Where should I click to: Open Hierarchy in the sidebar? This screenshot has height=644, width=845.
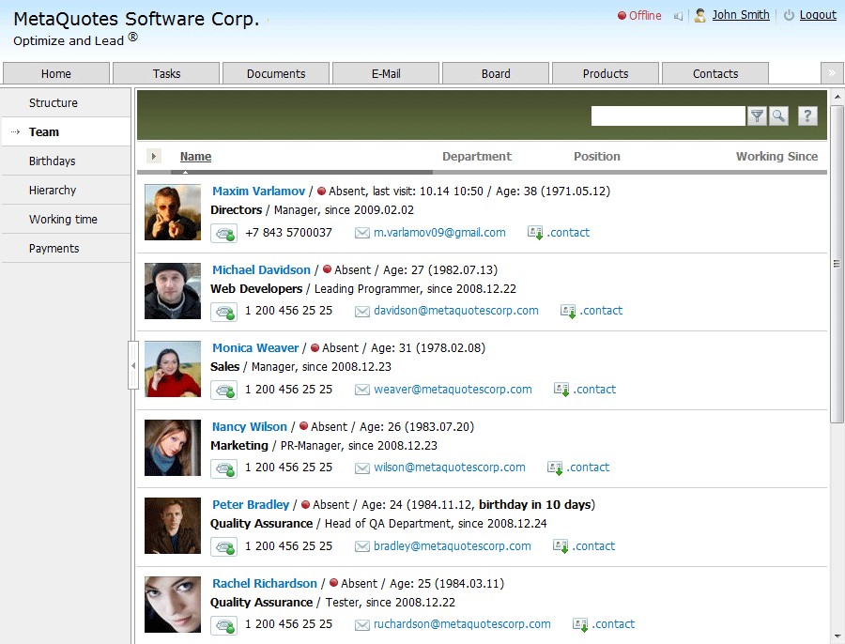[67, 191]
